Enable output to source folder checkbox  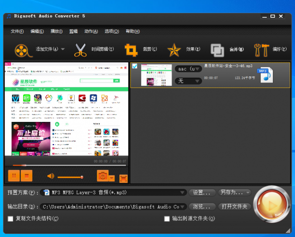(x=167, y=219)
